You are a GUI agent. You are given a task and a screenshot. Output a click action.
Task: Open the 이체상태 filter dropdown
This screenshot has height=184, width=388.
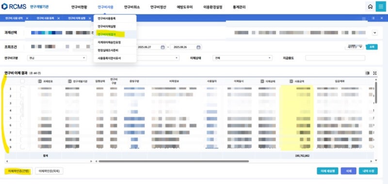[242, 58]
